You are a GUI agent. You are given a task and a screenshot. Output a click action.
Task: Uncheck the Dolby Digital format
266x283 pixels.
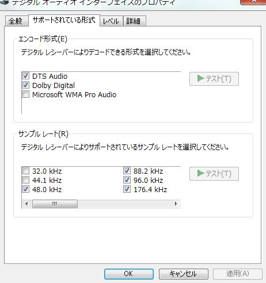click(25, 85)
